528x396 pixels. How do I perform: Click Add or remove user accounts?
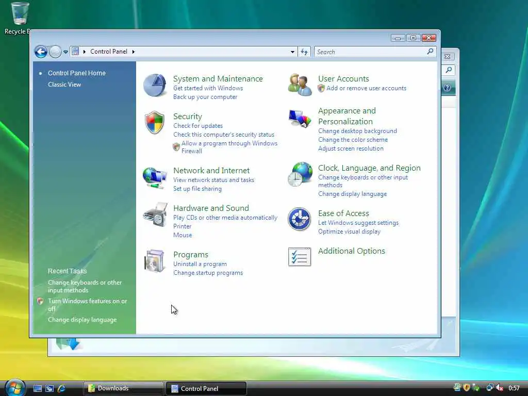click(367, 88)
